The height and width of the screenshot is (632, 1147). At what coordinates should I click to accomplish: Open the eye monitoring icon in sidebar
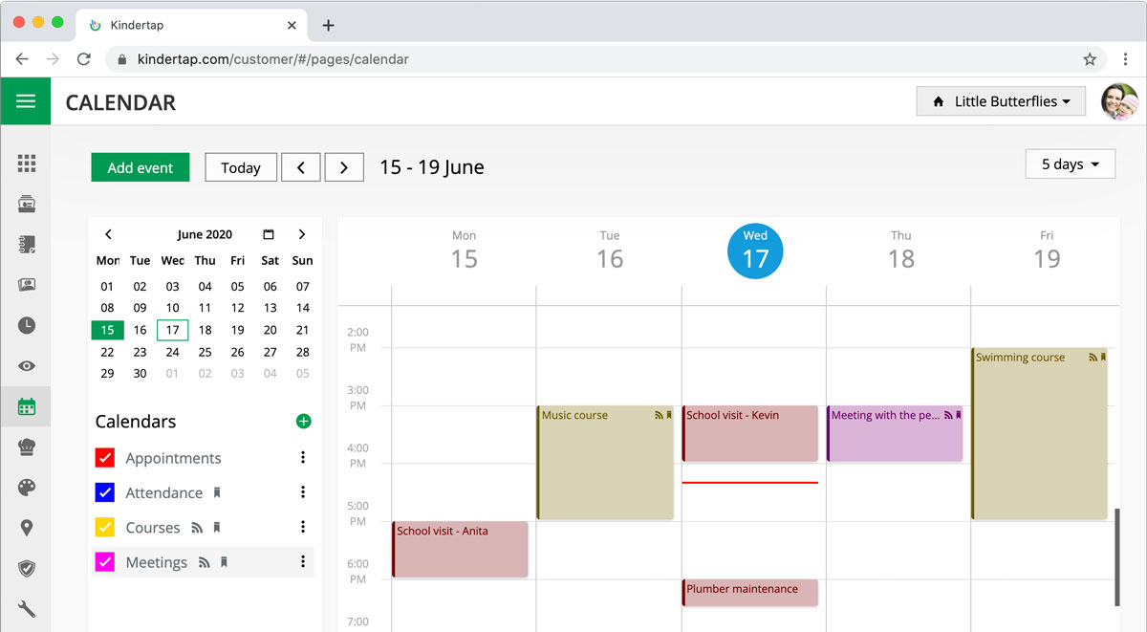[26, 365]
